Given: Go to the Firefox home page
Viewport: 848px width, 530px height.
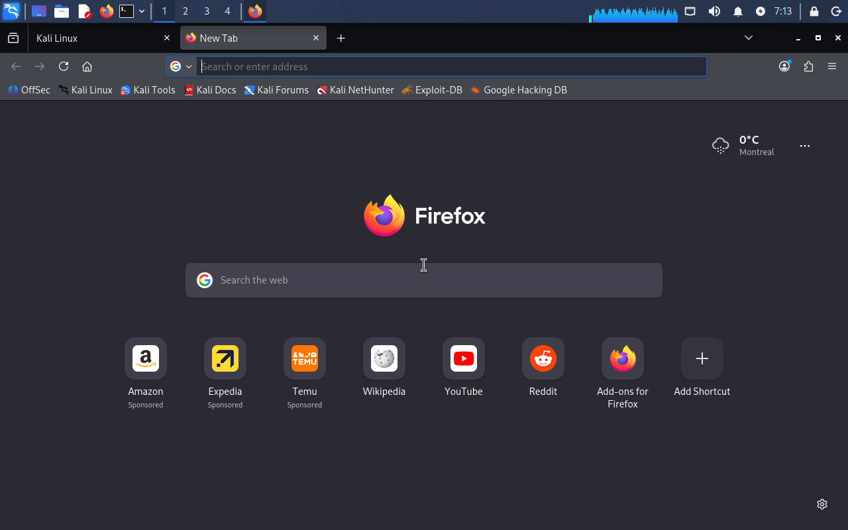Looking at the screenshot, I should tap(87, 66).
